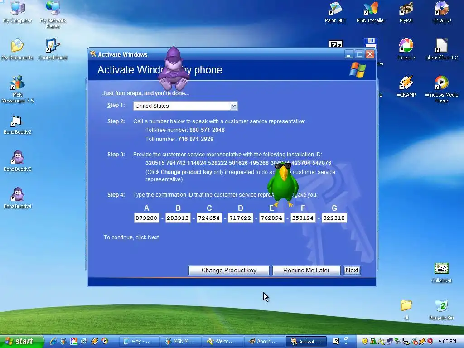This screenshot has height=348, width=464.
Task: Select the MSN Installer desktop icon
Action: pyautogui.click(x=371, y=12)
